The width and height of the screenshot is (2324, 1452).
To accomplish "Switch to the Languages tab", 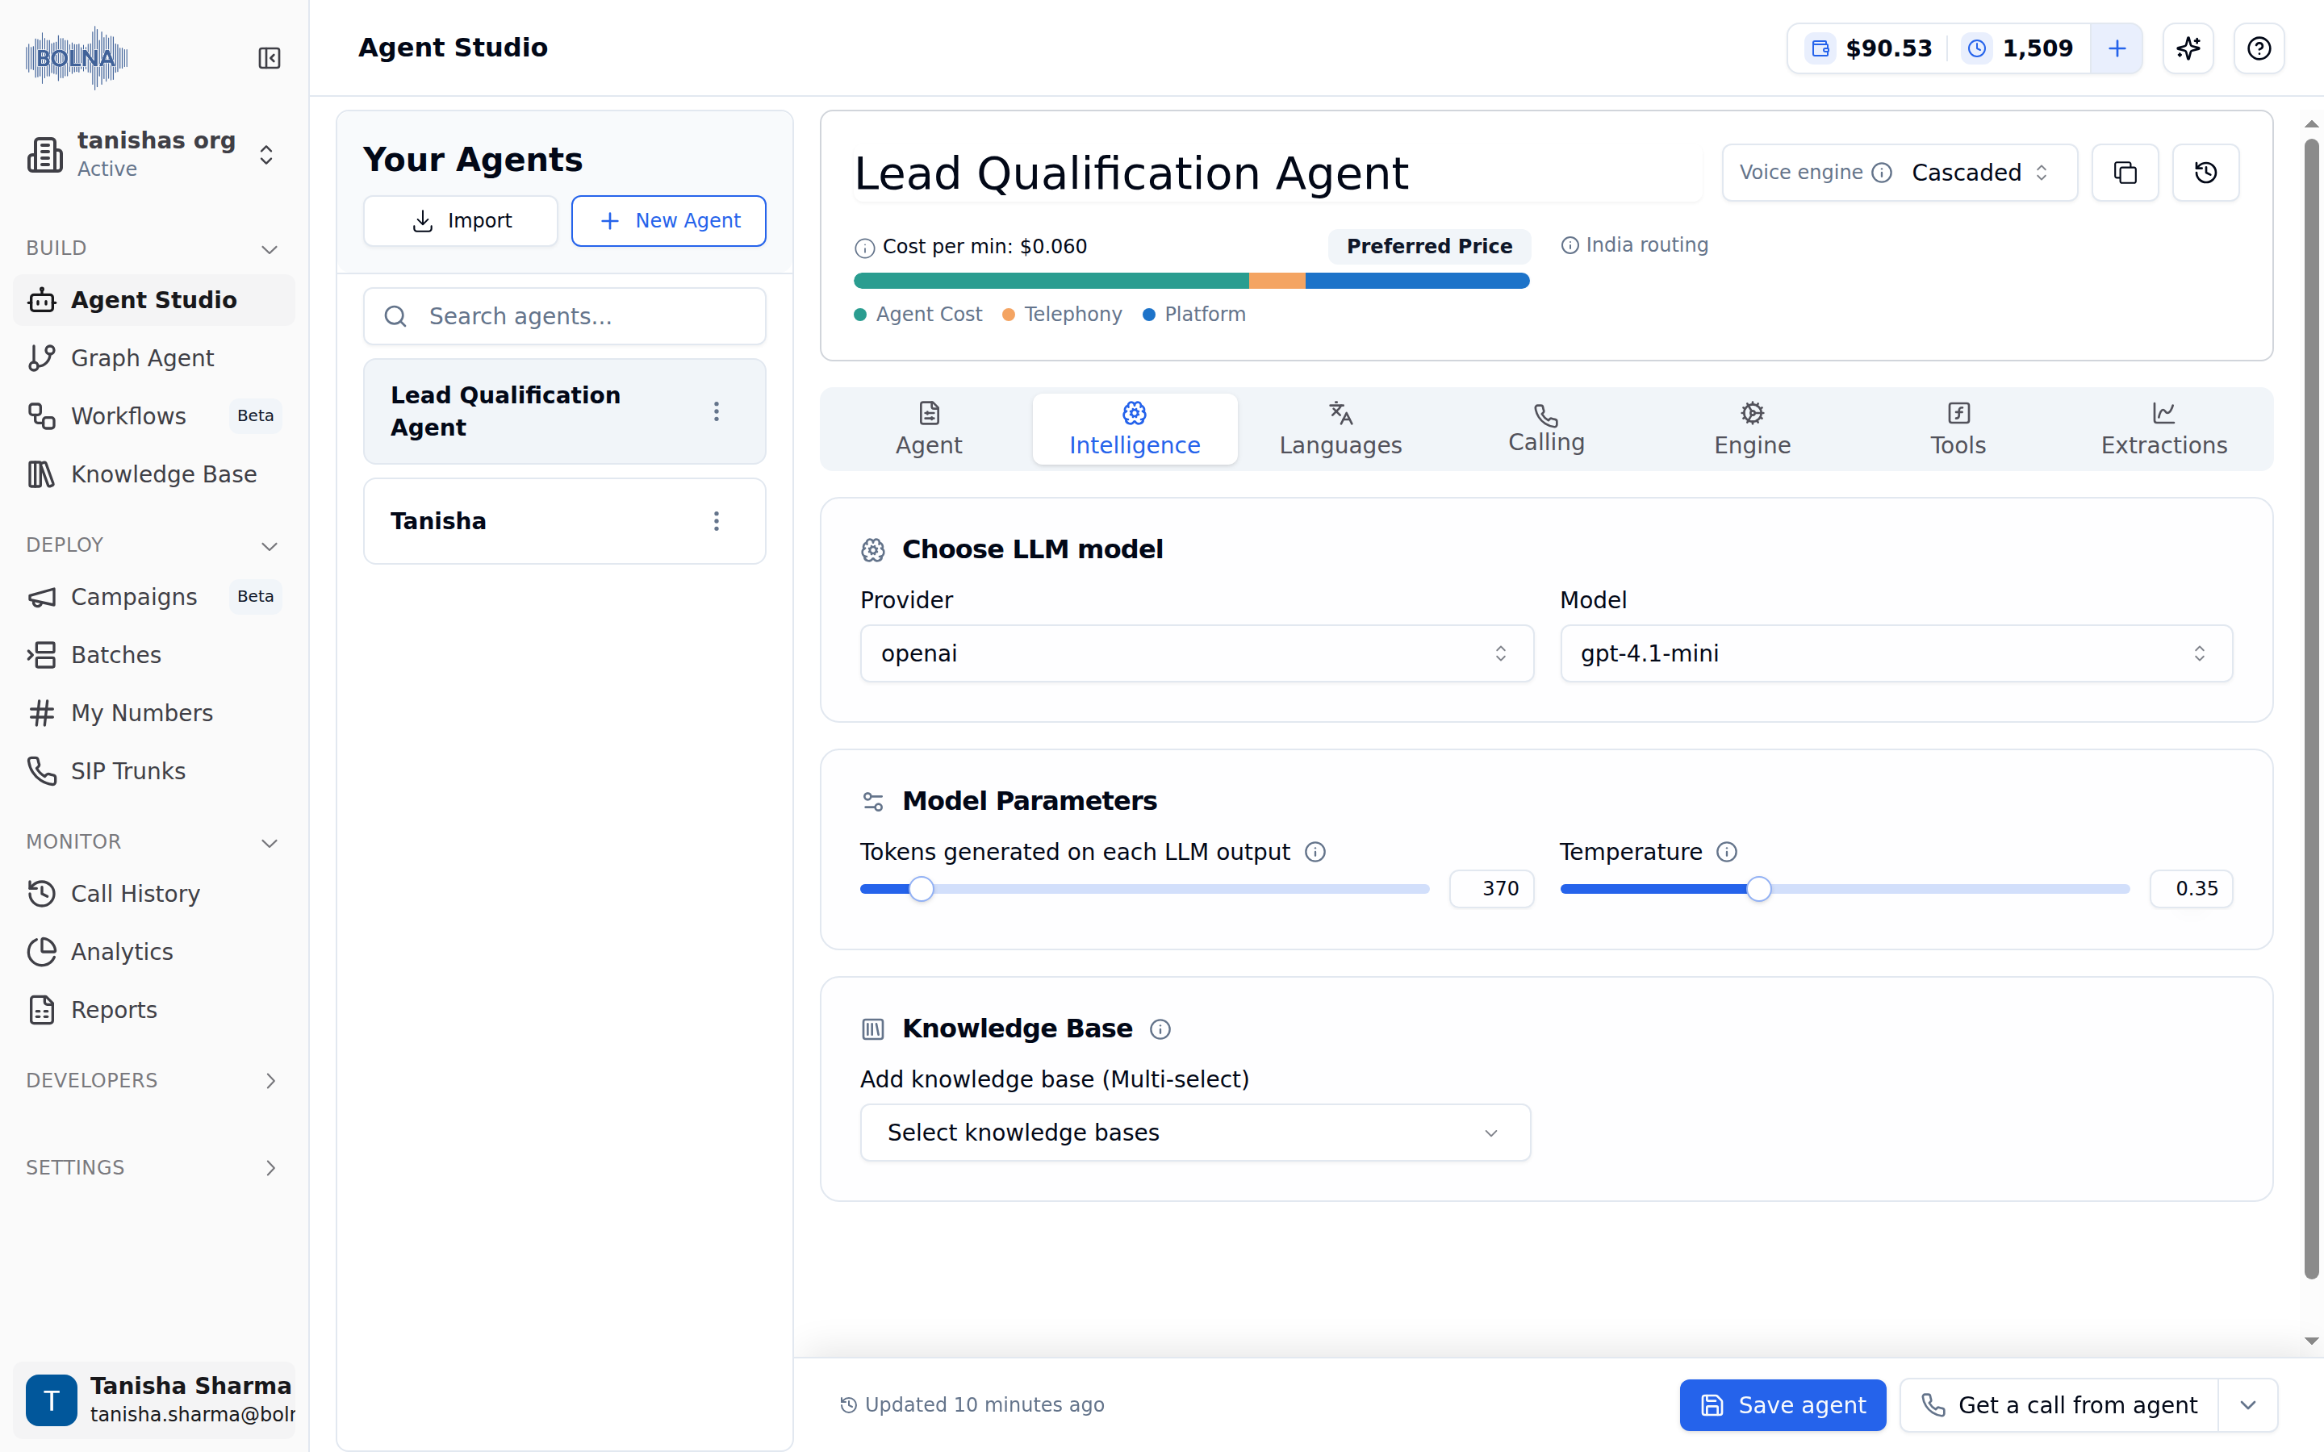I will pos(1340,429).
